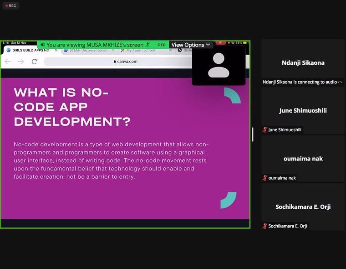Click the Sochikamara E. Orji name label below the tile
The image size is (346, 269).
pyautogui.click(x=288, y=226)
